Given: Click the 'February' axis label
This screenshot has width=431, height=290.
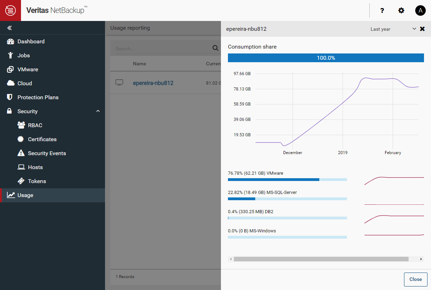Looking at the screenshot, I should point(393,153).
